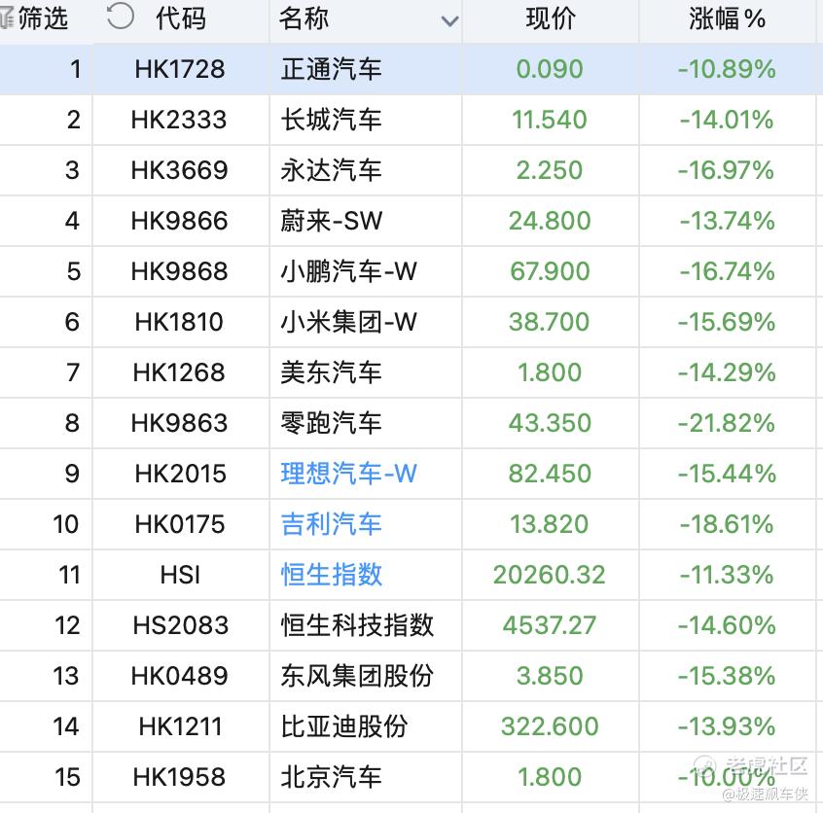Screen dimensions: 823x813
Task: Click the -21.82% change value
Action: click(727, 423)
